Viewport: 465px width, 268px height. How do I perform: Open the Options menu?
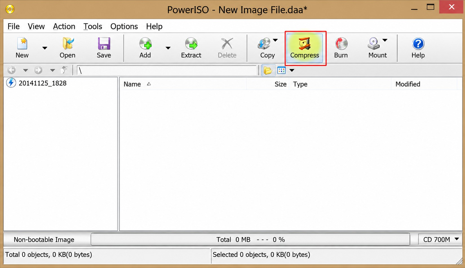(x=124, y=26)
